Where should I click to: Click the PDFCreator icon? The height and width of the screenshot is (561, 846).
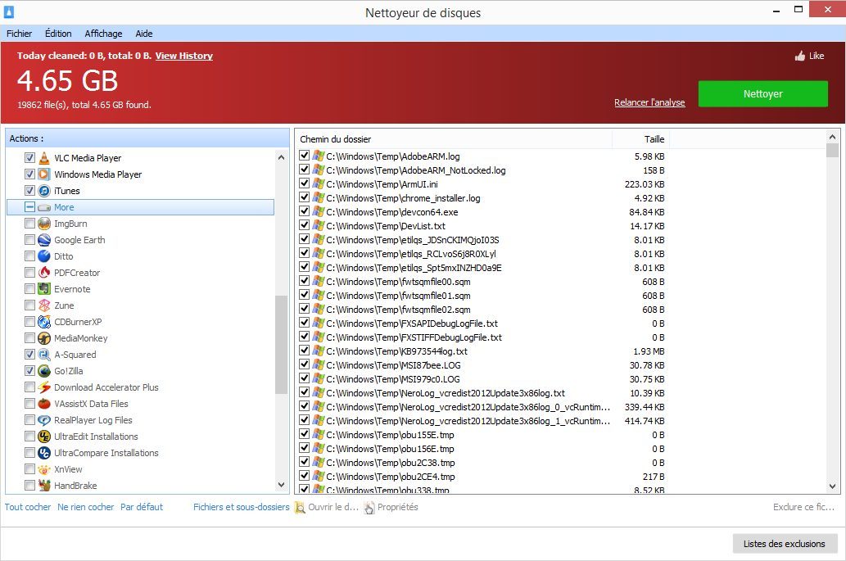[44, 273]
